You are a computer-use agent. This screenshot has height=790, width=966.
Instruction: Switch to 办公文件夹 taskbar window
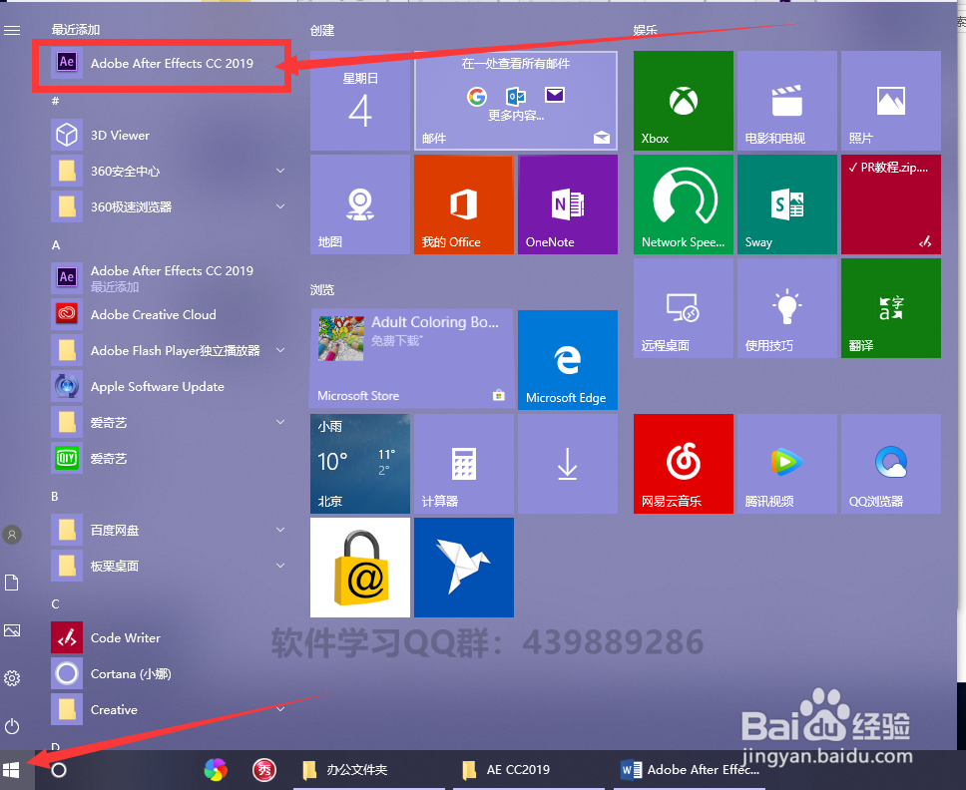(368, 770)
